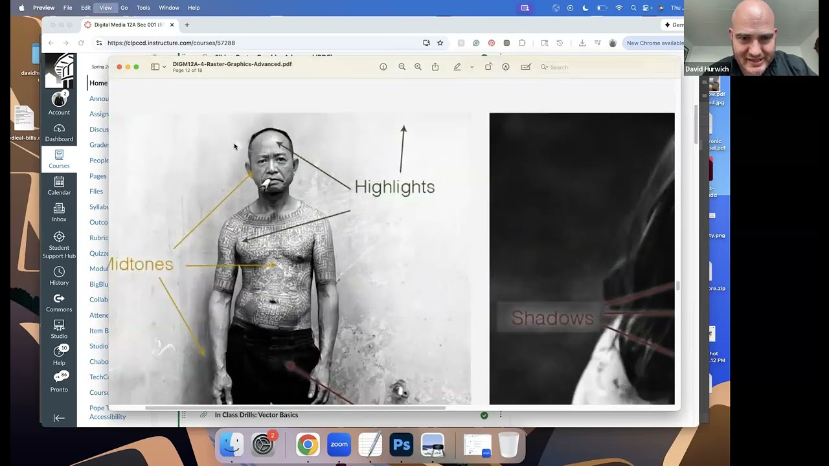Open Canvas Courses
Screen dimensions: 829x466
pos(59,159)
